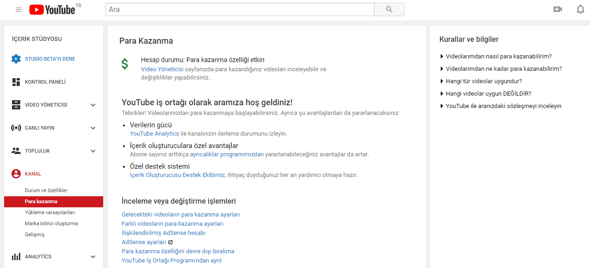This screenshot has height=268, width=590.
Task: Click the Kontrol Paneli dashboard icon
Action: [16, 82]
